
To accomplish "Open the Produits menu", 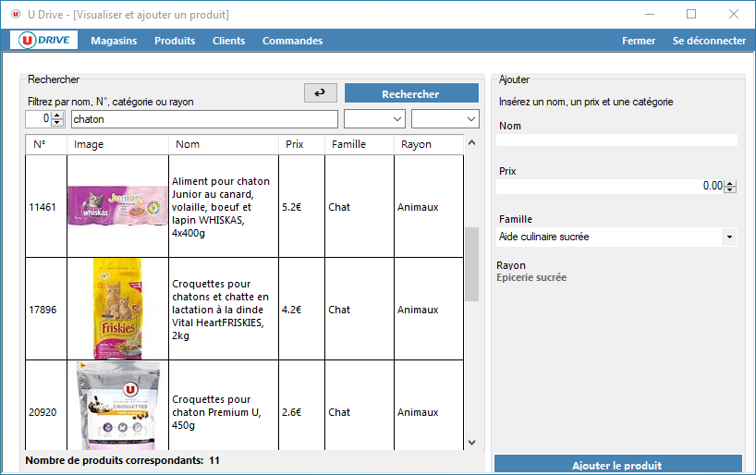I will pyautogui.click(x=175, y=41).
